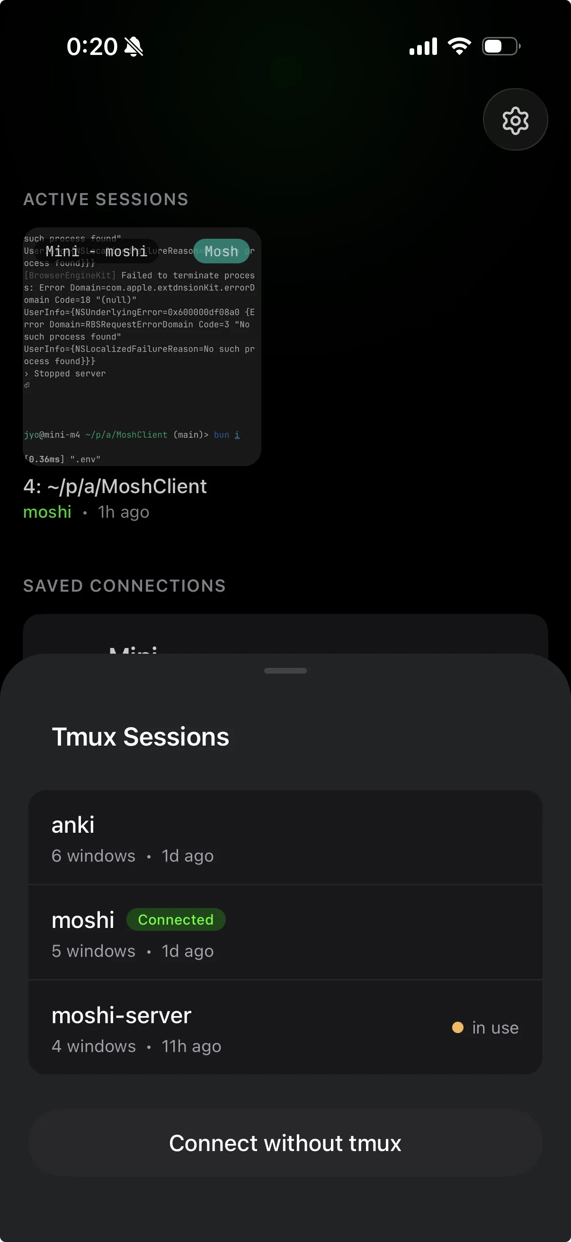
Task: Tap the session title 4: ~/p/a/MoshClient
Action: (x=115, y=486)
